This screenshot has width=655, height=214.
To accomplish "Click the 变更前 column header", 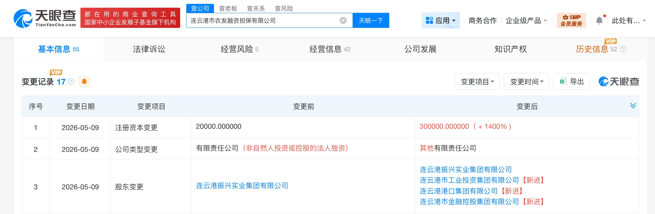I will [303, 106].
